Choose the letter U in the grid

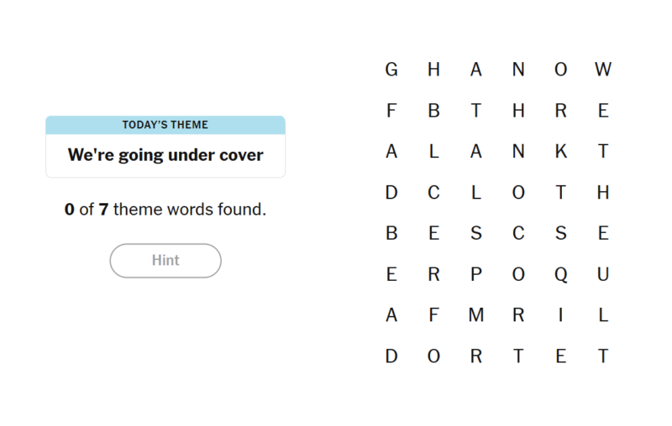click(x=603, y=274)
